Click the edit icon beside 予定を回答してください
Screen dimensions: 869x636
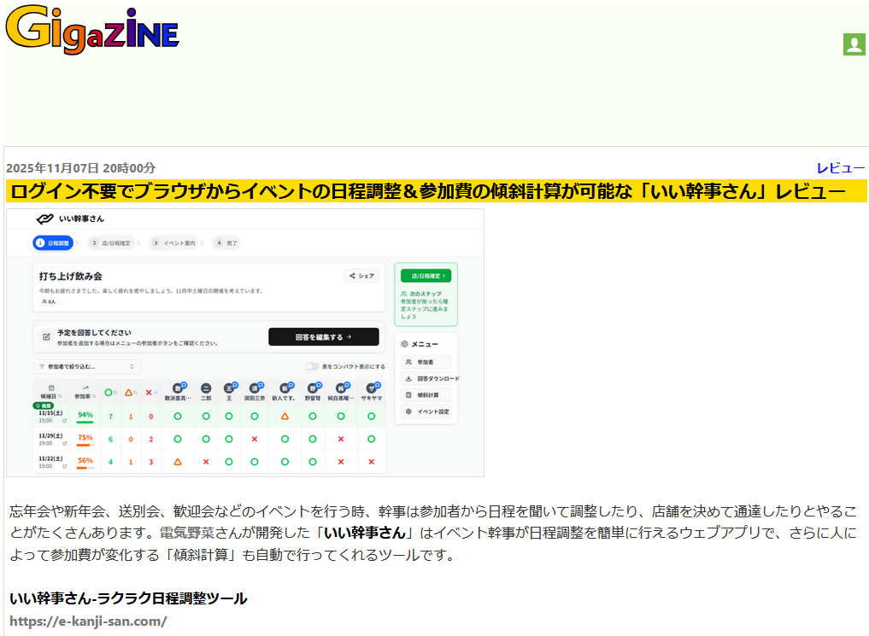click(46, 336)
